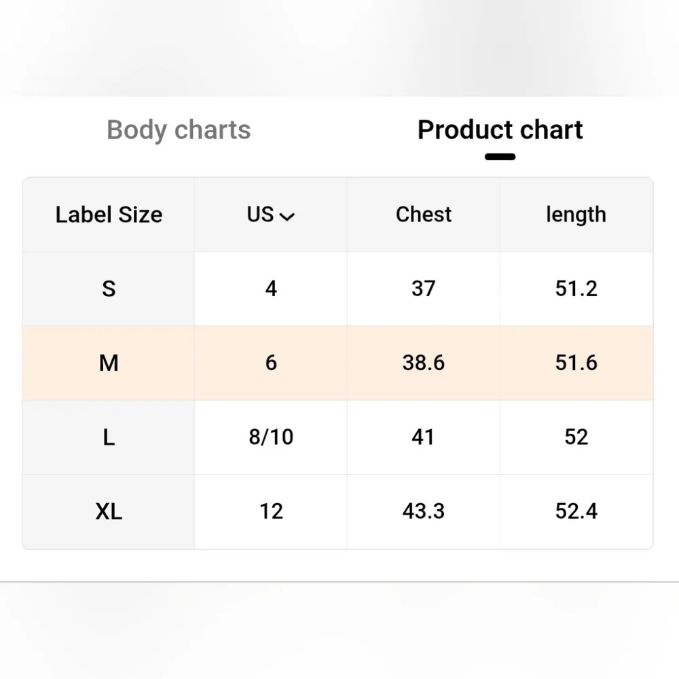Image resolution: width=679 pixels, height=679 pixels.
Task: Select the highlighted M size row
Action: 109,363
